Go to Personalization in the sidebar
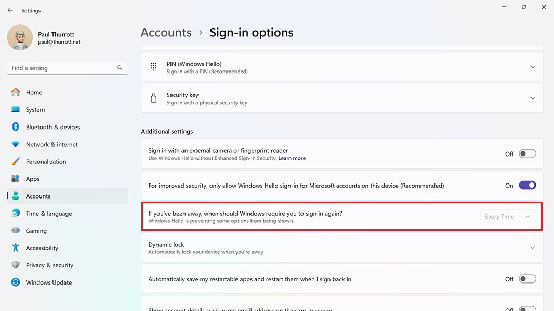The width and height of the screenshot is (554, 311). pyautogui.click(x=46, y=162)
